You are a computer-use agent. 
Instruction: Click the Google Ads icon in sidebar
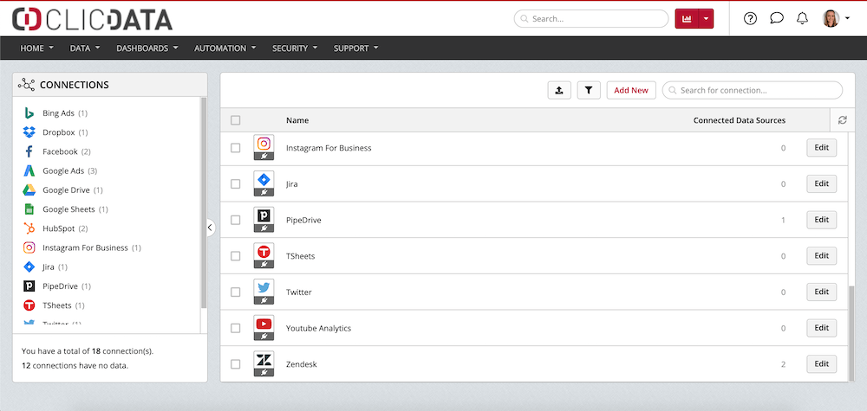point(29,171)
